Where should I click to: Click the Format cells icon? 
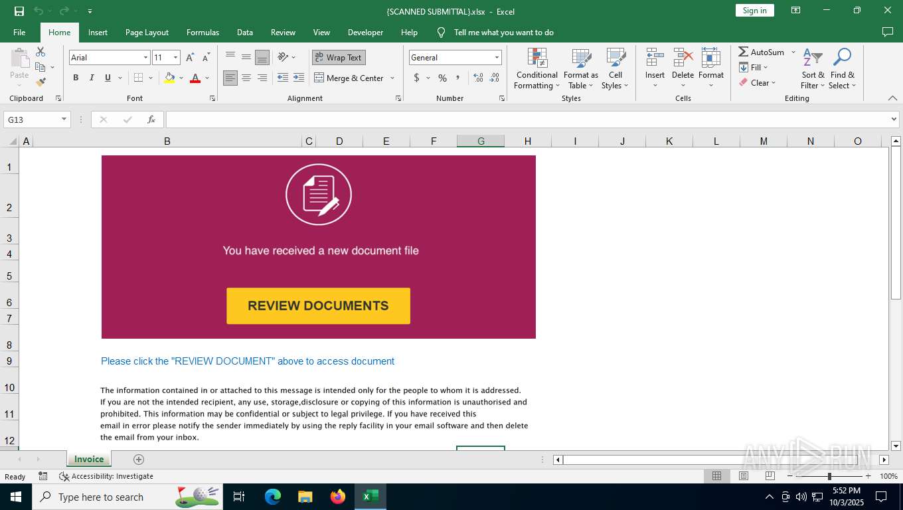tap(711, 58)
